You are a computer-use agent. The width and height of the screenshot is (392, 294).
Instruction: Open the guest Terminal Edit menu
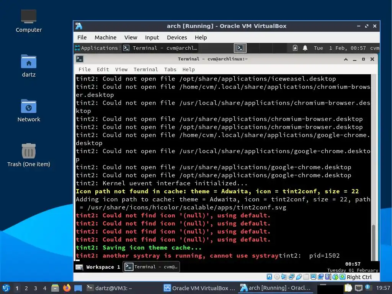click(103, 70)
